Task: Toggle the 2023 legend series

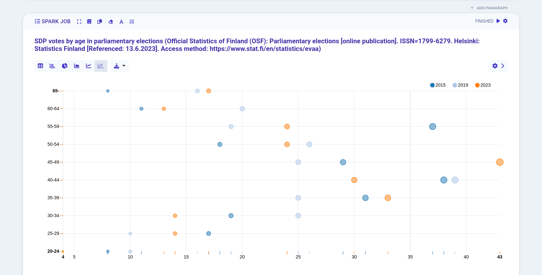Action: (x=483, y=85)
